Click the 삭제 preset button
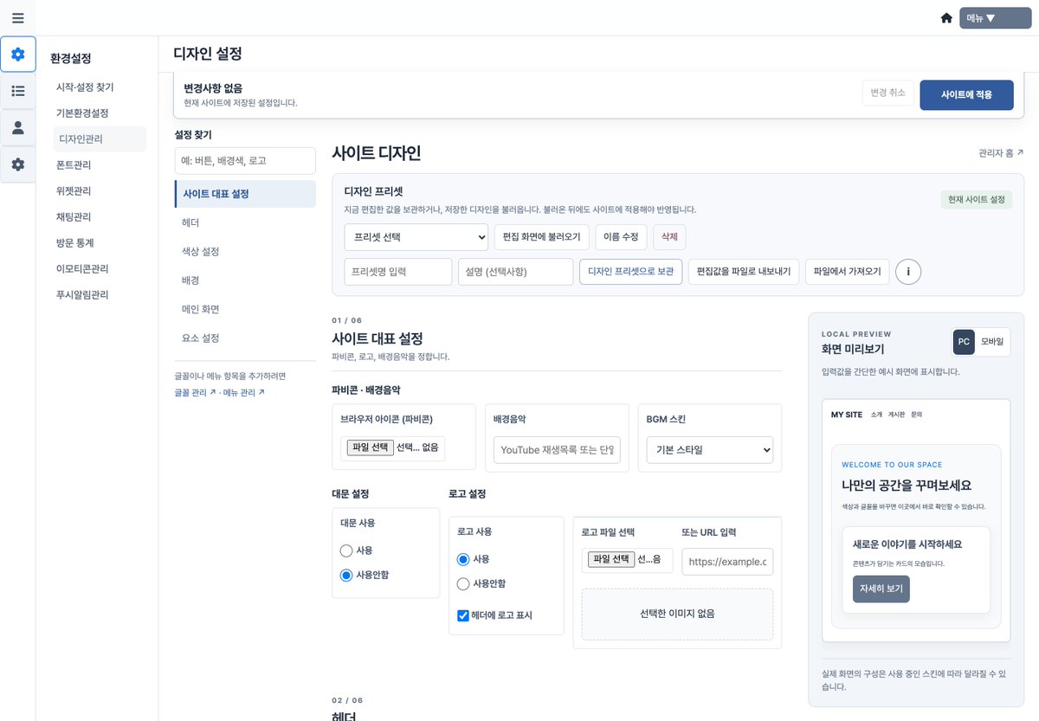 pos(669,237)
